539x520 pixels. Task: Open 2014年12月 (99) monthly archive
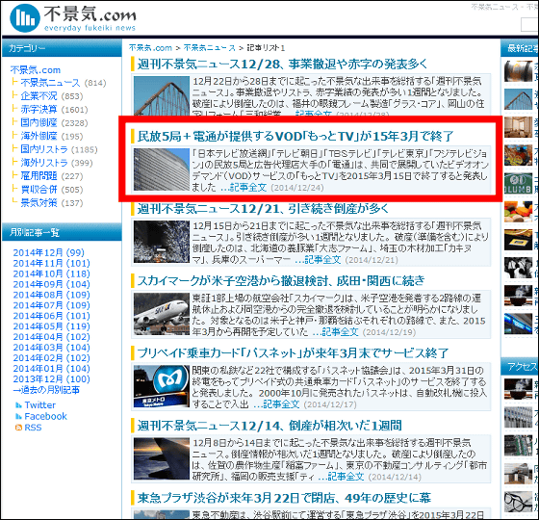(x=49, y=252)
